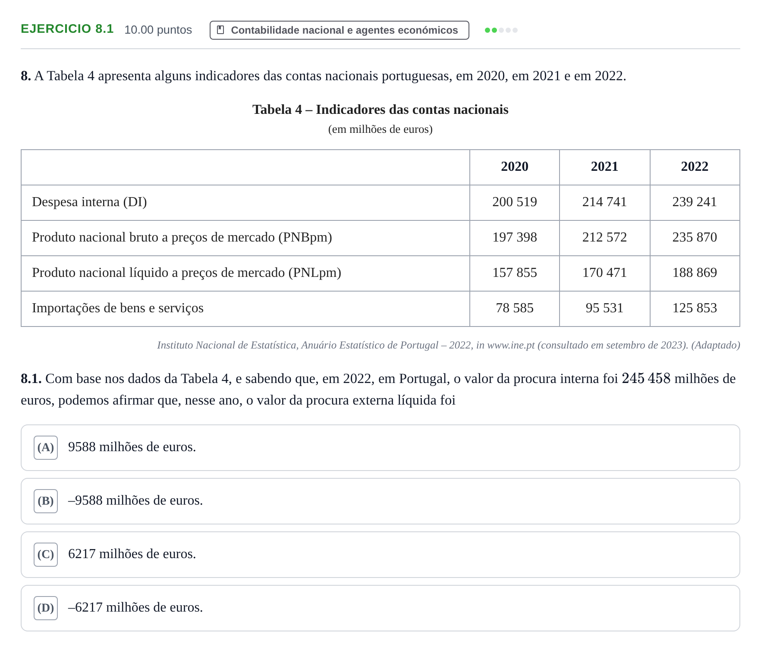Click 'Despesa interna (DI)' row label
Viewport: 761px width, 653px height.
[89, 202]
